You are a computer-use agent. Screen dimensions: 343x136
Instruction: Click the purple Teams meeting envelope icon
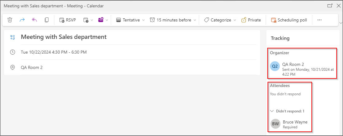coord(101,20)
